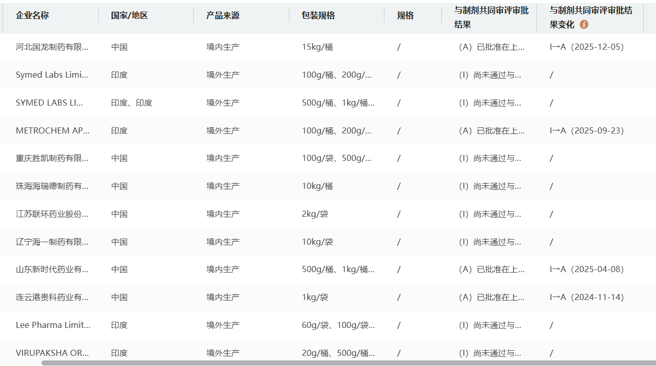
Task: Select the Lee Pharma Limit... company name
Action: (53, 325)
